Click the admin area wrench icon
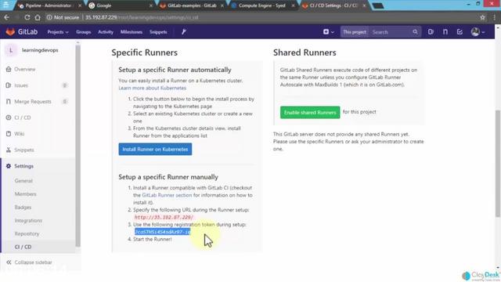 pyautogui.click(x=184, y=31)
